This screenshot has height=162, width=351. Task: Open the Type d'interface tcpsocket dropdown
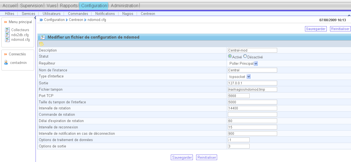pos(249,77)
